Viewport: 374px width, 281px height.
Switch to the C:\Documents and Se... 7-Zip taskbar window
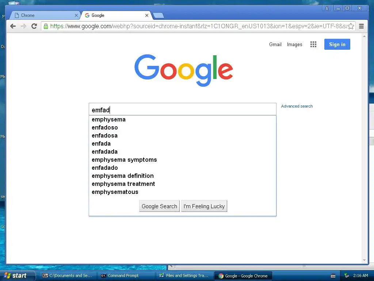tap(68, 276)
